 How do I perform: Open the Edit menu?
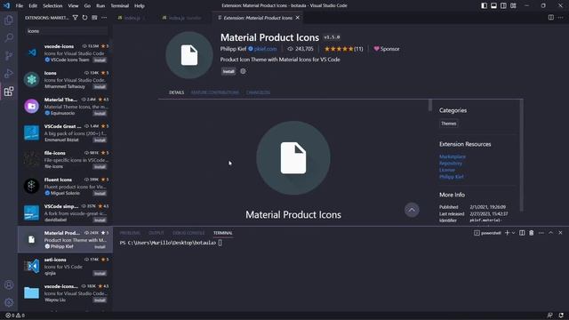(33, 6)
